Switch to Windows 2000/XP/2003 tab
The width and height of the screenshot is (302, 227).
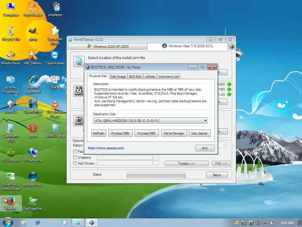(108, 46)
